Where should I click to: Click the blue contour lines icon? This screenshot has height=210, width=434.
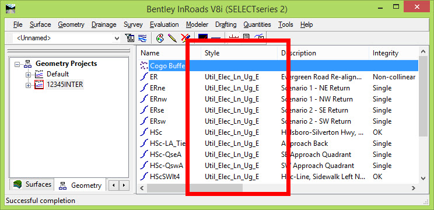click(x=142, y=38)
